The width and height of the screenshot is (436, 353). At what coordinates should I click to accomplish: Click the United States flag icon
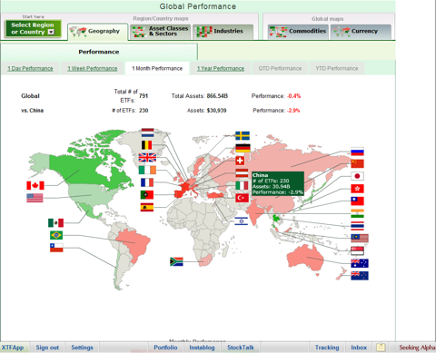pos(35,198)
